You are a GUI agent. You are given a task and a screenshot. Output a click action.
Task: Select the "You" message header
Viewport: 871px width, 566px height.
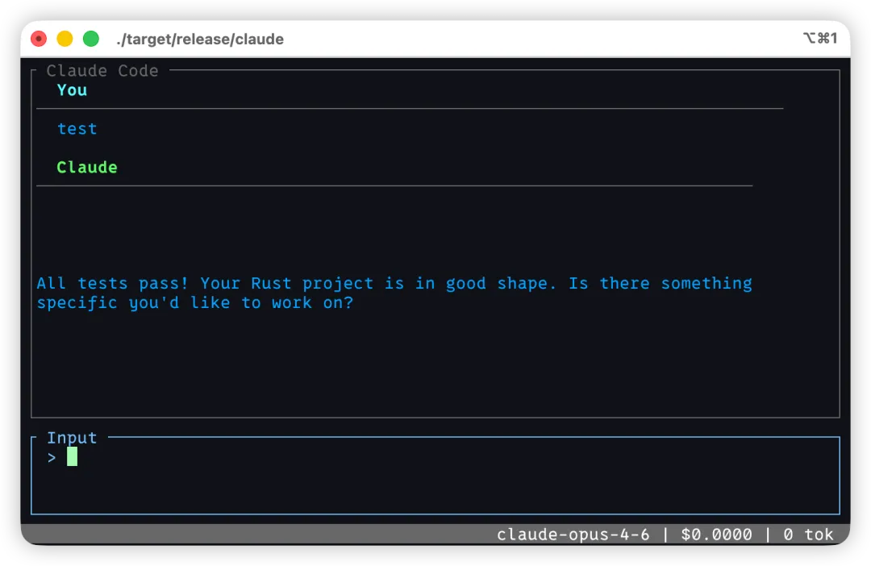[73, 90]
